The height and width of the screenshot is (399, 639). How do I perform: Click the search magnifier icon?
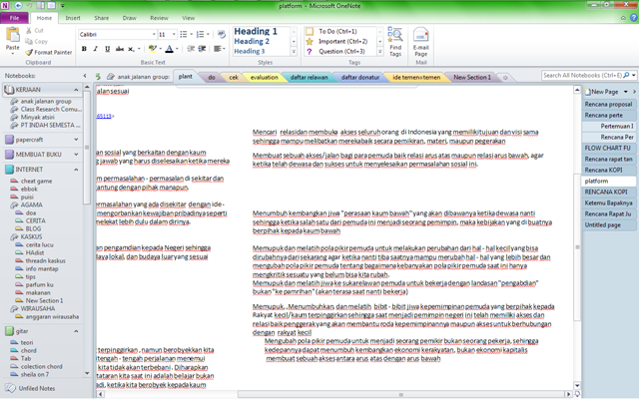pos(626,76)
